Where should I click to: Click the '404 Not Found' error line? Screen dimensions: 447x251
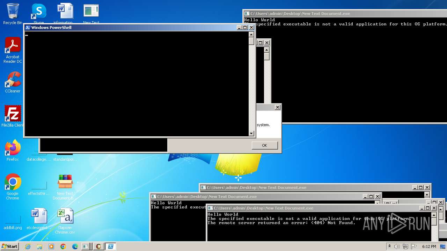pos(281,223)
